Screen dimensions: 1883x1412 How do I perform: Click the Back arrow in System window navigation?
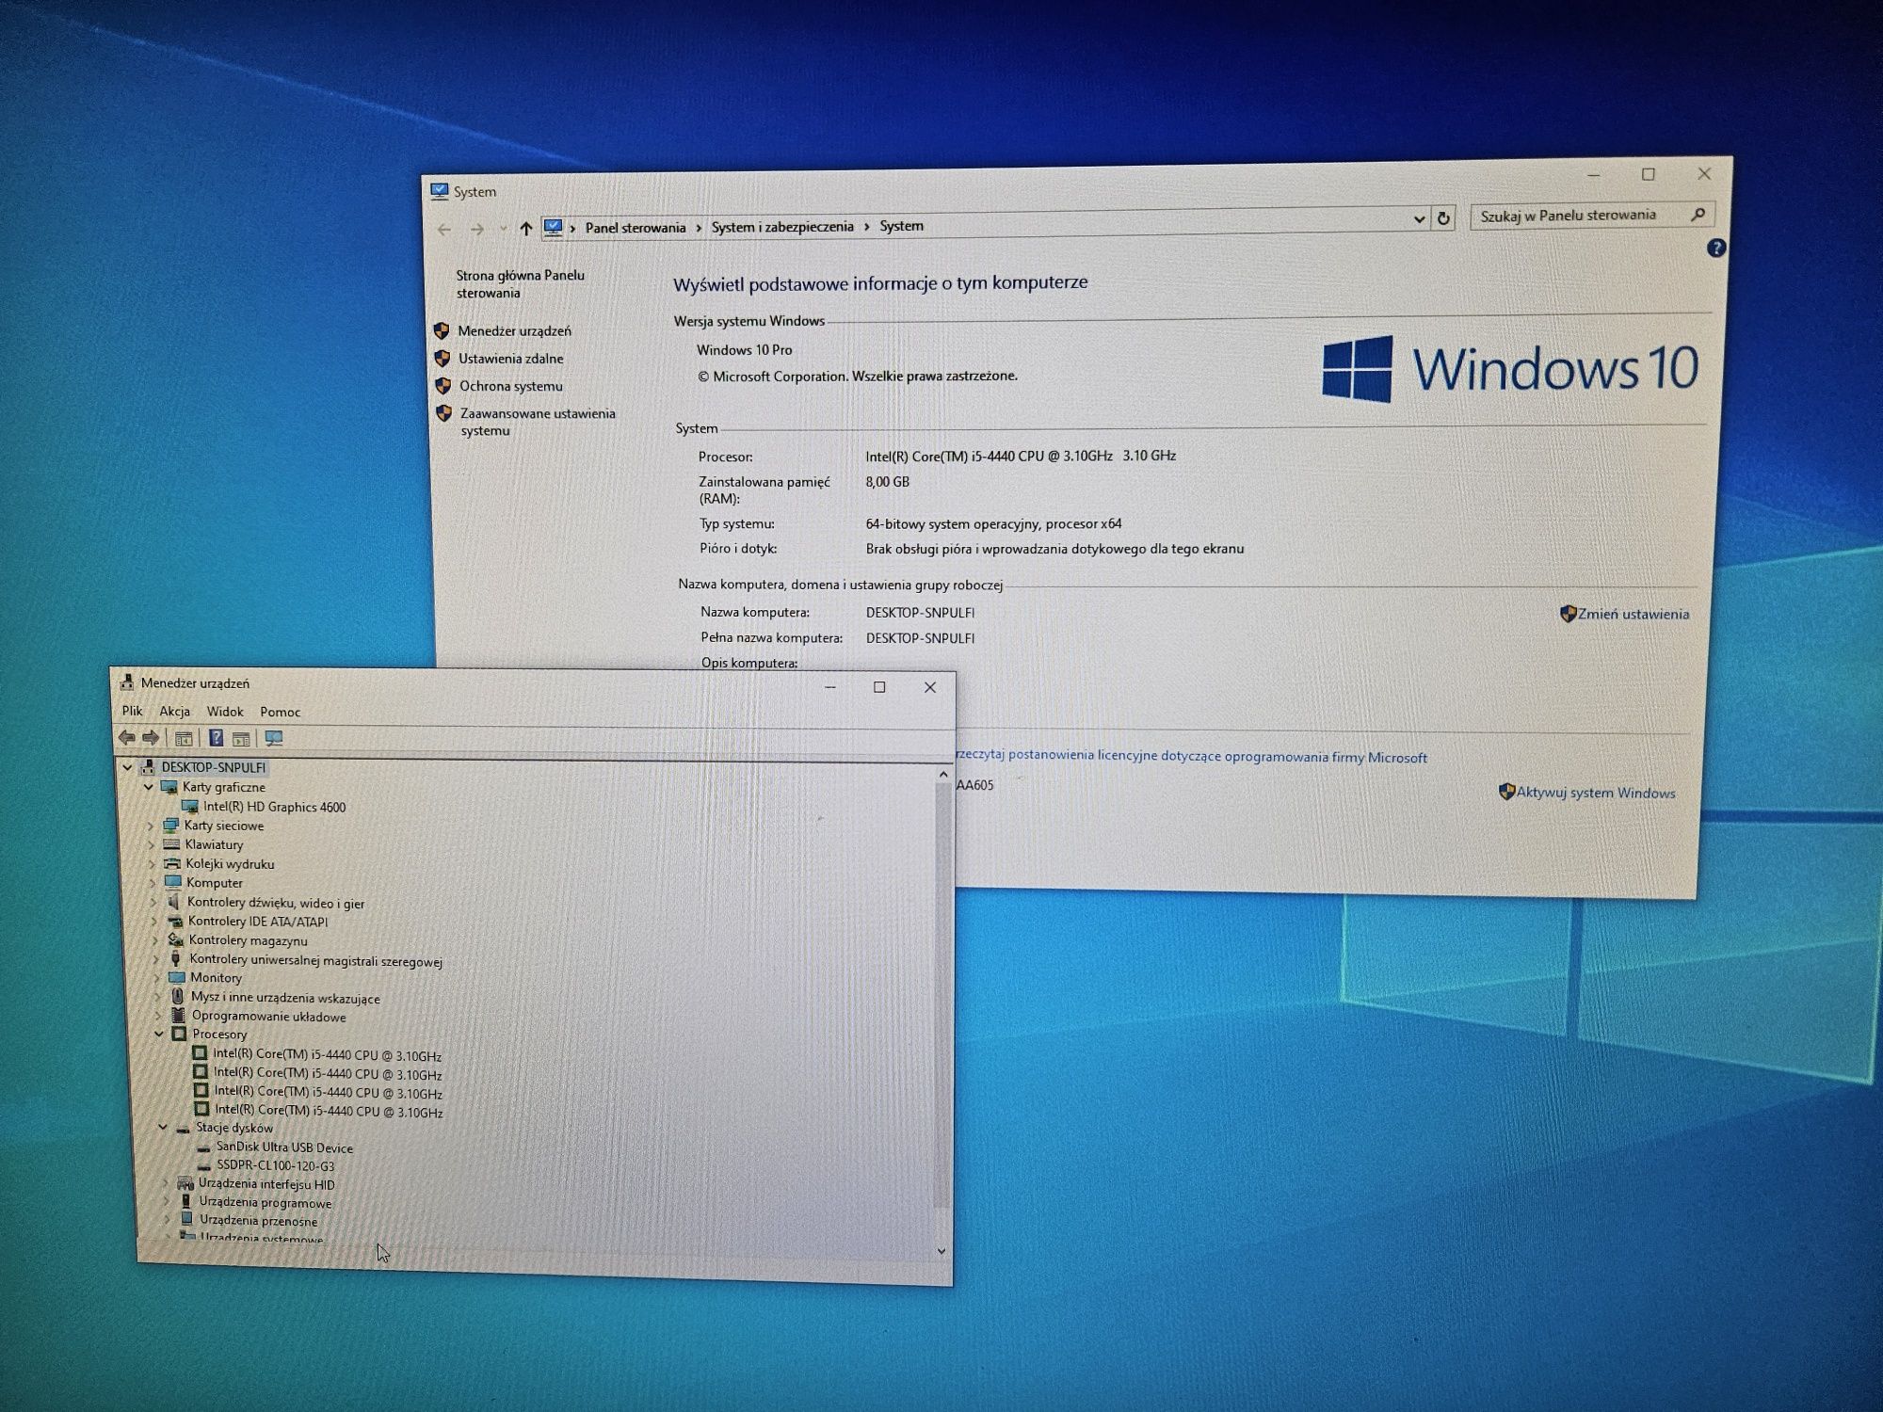pyautogui.click(x=444, y=229)
